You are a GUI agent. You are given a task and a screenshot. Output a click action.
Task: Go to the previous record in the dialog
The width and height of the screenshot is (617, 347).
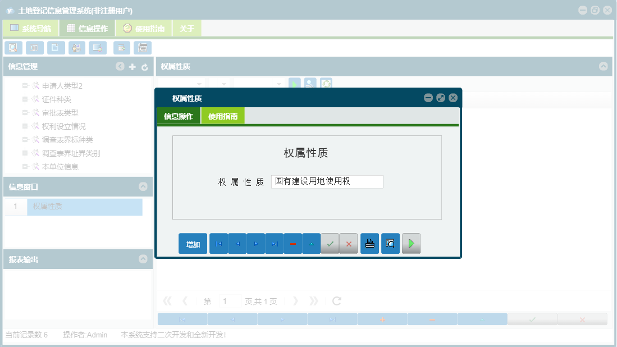coord(237,243)
